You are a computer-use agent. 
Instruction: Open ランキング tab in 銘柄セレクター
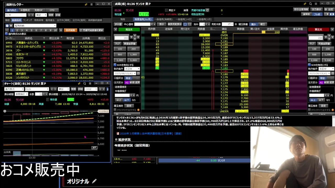point(27,20)
